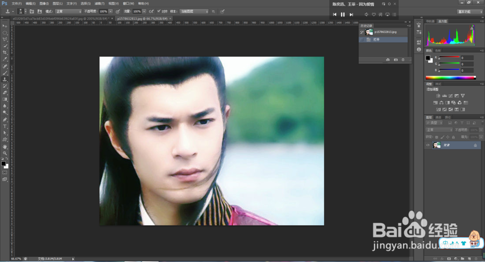Viewport: 485px width, 262px height.
Task: Select the Horizontal Type tool
Action: pos(5,126)
